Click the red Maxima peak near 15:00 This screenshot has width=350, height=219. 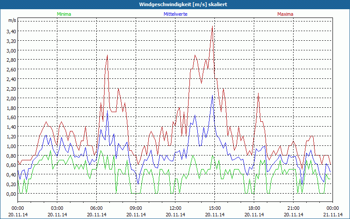pos(212,26)
